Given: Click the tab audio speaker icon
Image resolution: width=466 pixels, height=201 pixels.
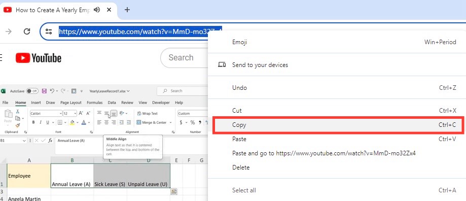Looking at the screenshot, I should tap(96, 10).
